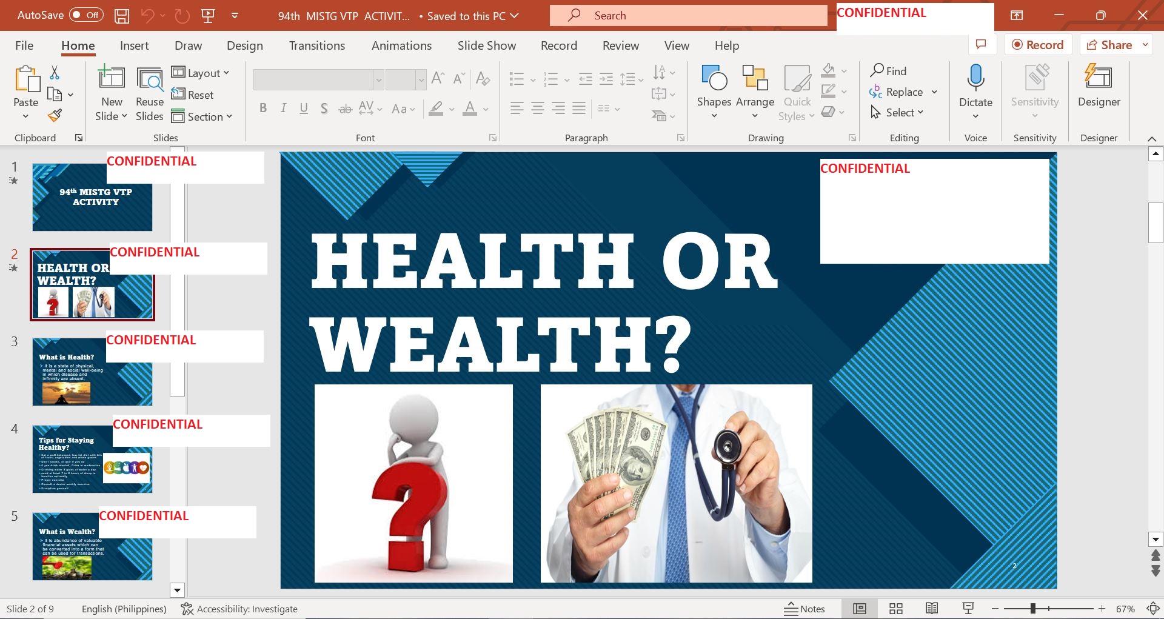This screenshot has width=1164, height=619.
Task: Click Find in Editing group
Action: click(x=888, y=71)
